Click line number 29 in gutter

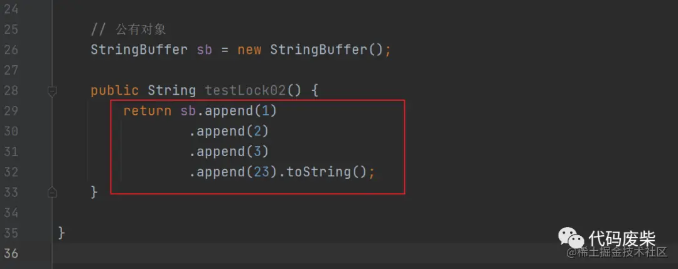11,112
